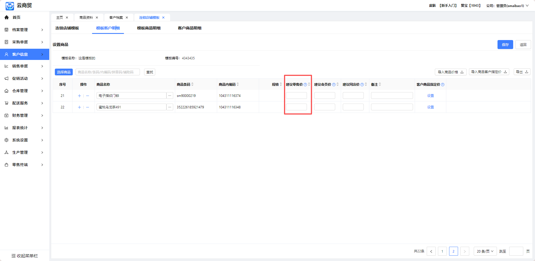Open product picker ellipsis for 电子指纹门锁
Viewport: 535px width, 261px height.
coord(170,95)
